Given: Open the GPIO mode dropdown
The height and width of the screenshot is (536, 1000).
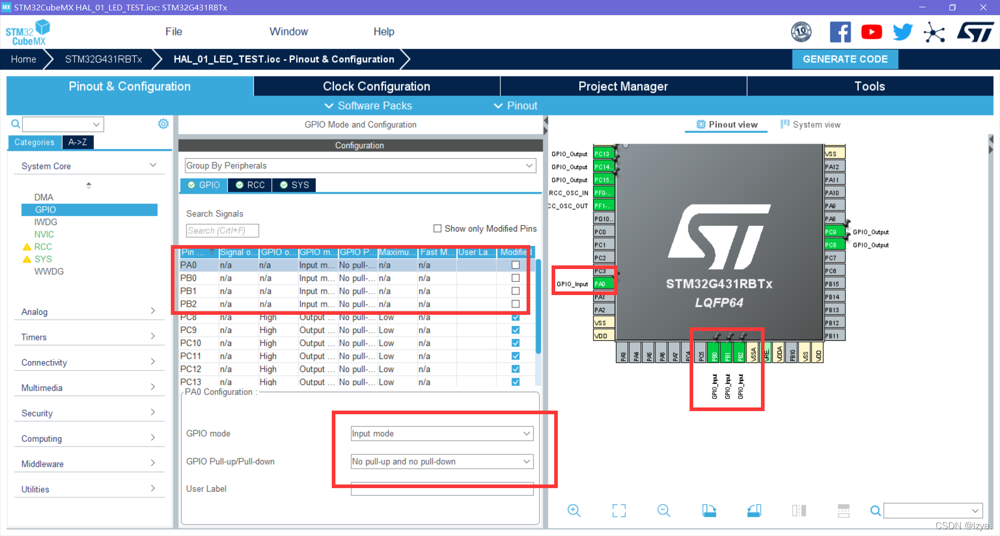Looking at the screenshot, I should [442, 433].
